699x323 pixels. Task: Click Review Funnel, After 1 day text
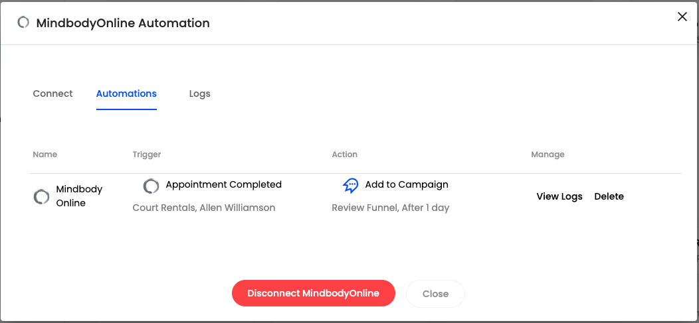pyautogui.click(x=391, y=208)
